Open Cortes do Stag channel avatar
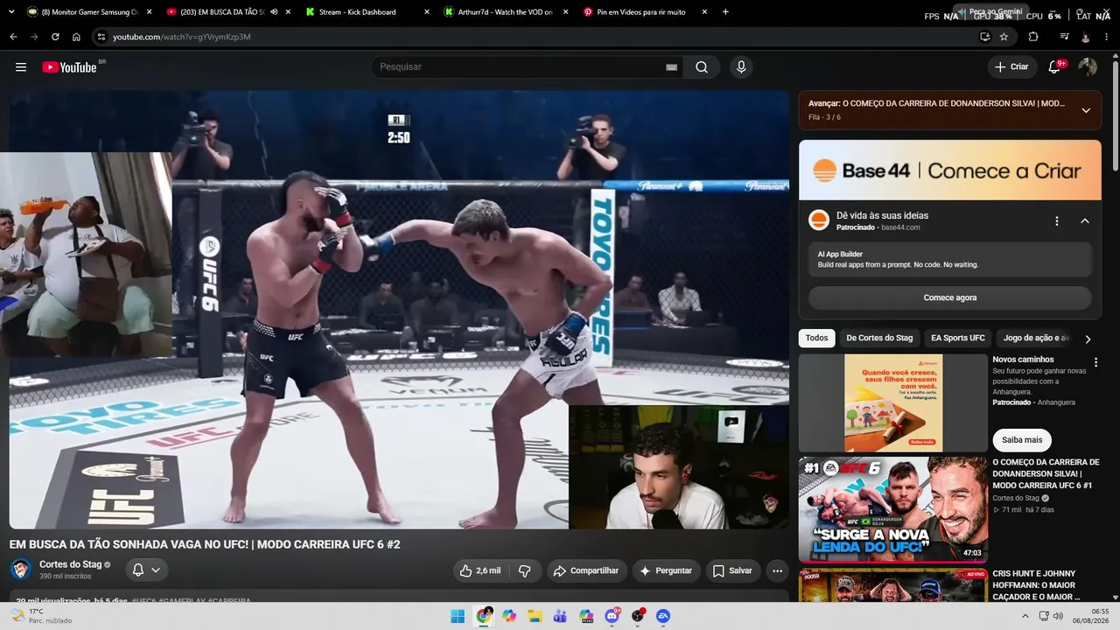This screenshot has width=1120, height=630. tap(21, 570)
